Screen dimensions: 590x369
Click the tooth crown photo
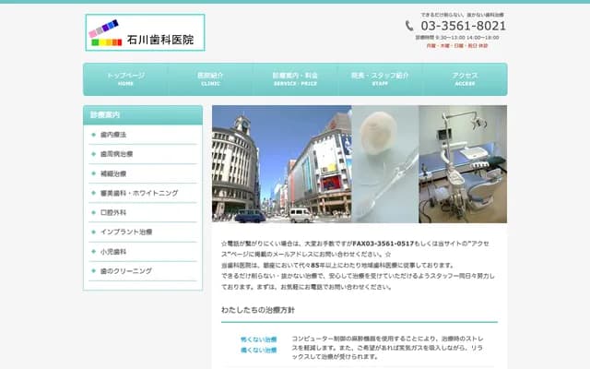(x=385, y=164)
